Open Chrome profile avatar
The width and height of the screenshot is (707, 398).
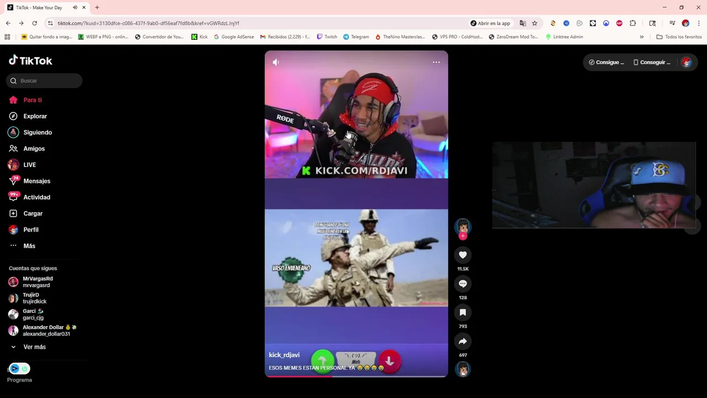(685, 23)
